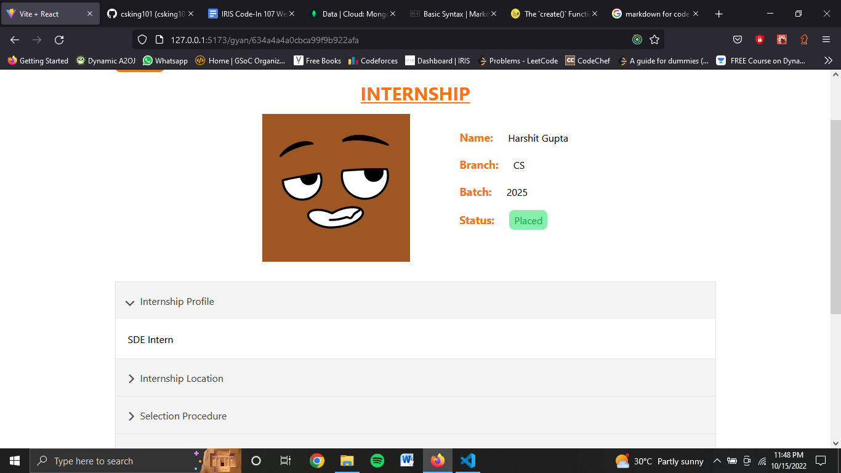Click the shield icon in the address bar

pos(142,39)
